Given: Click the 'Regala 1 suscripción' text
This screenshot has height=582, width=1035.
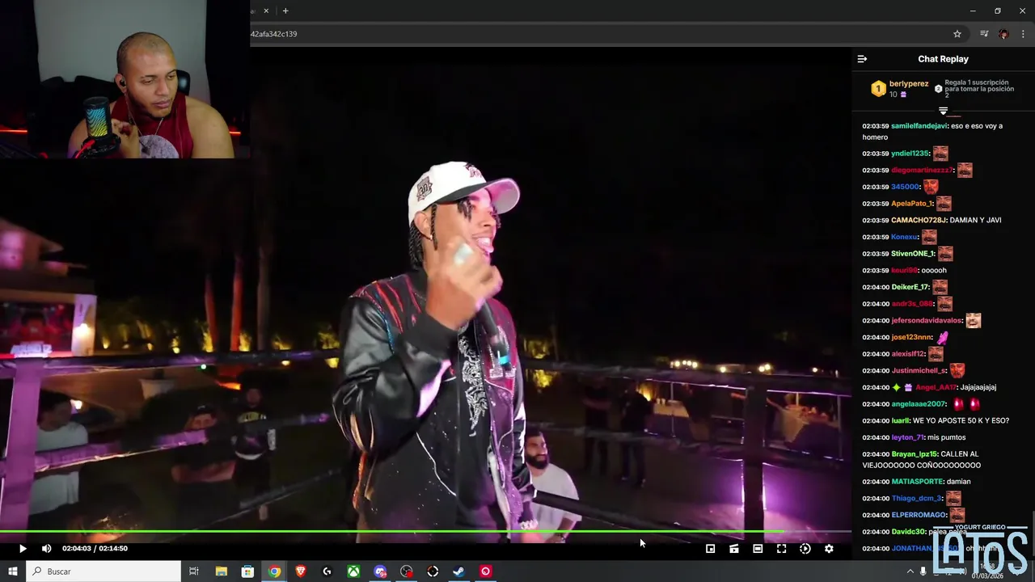Looking at the screenshot, I should click(x=977, y=82).
